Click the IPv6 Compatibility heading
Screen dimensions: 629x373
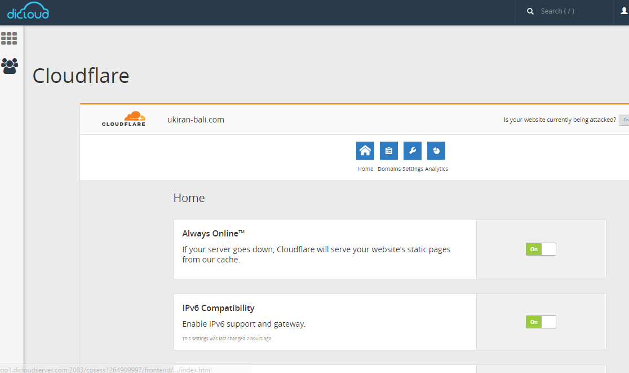click(x=218, y=308)
